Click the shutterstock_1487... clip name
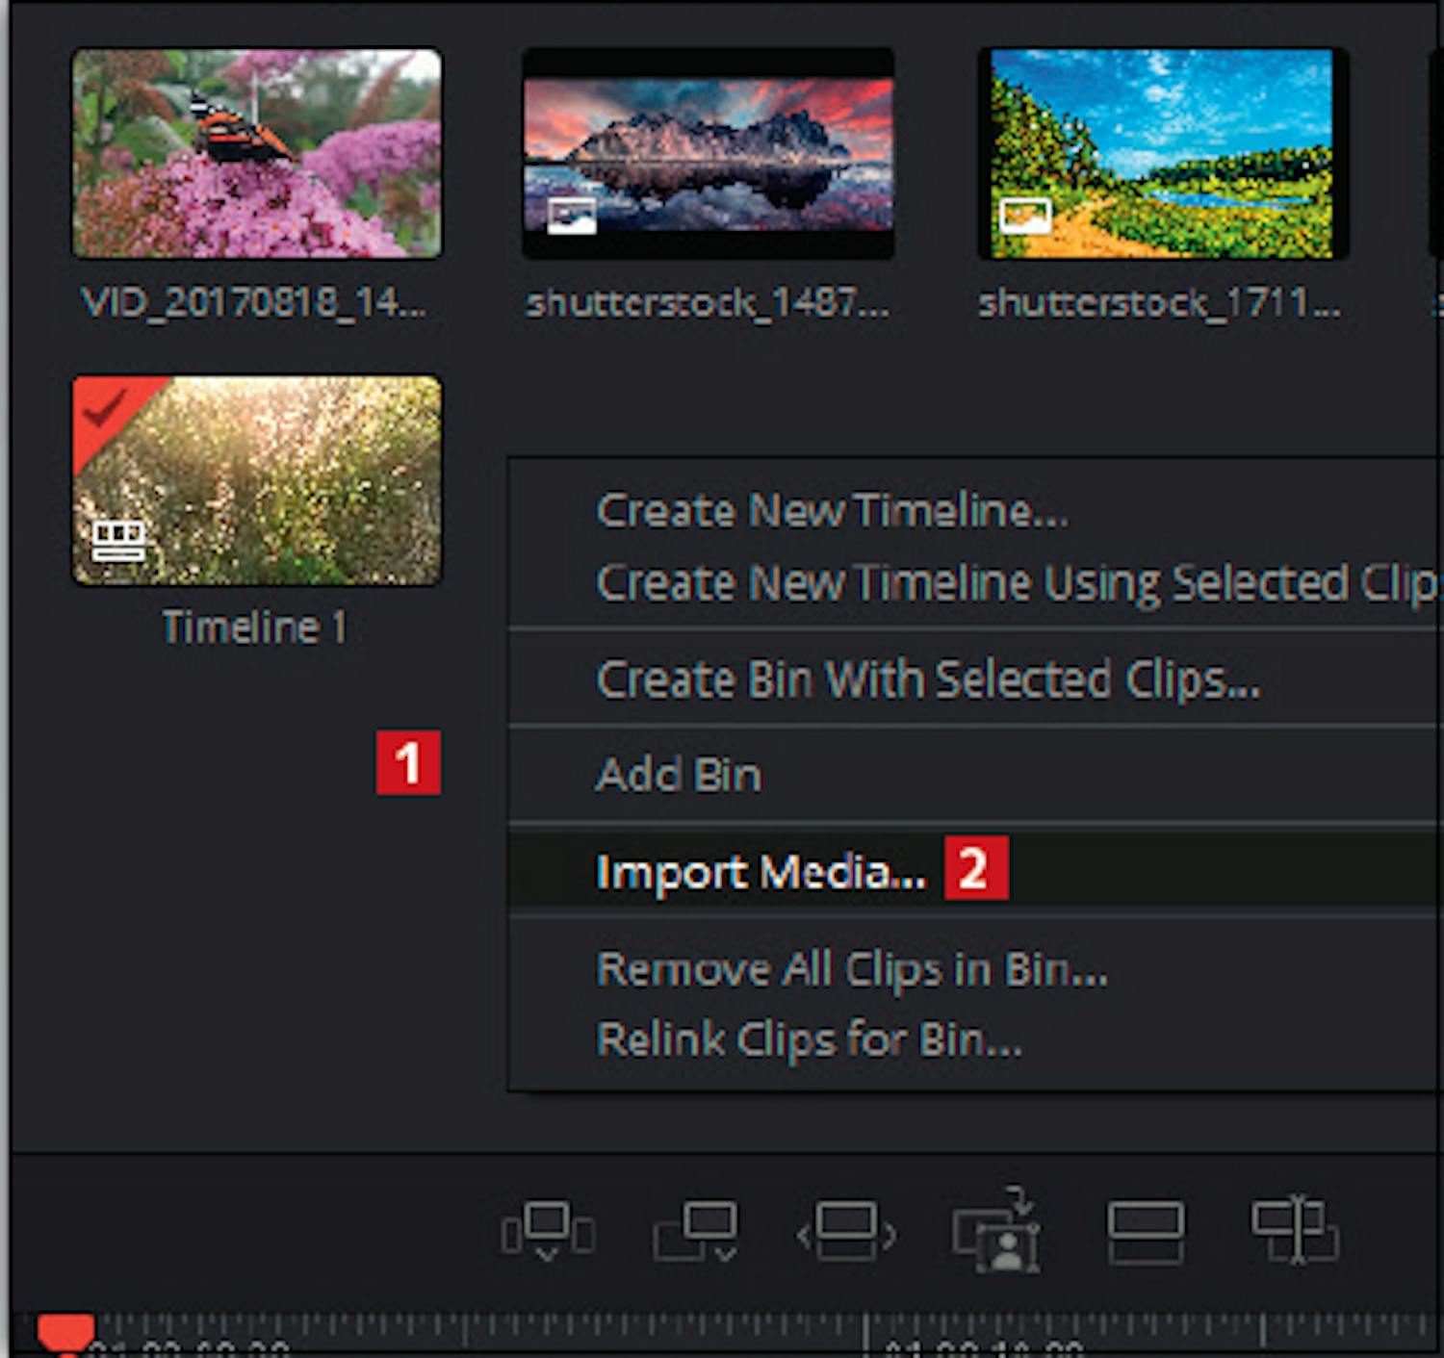1444x1358 pixels. [708, 304]
